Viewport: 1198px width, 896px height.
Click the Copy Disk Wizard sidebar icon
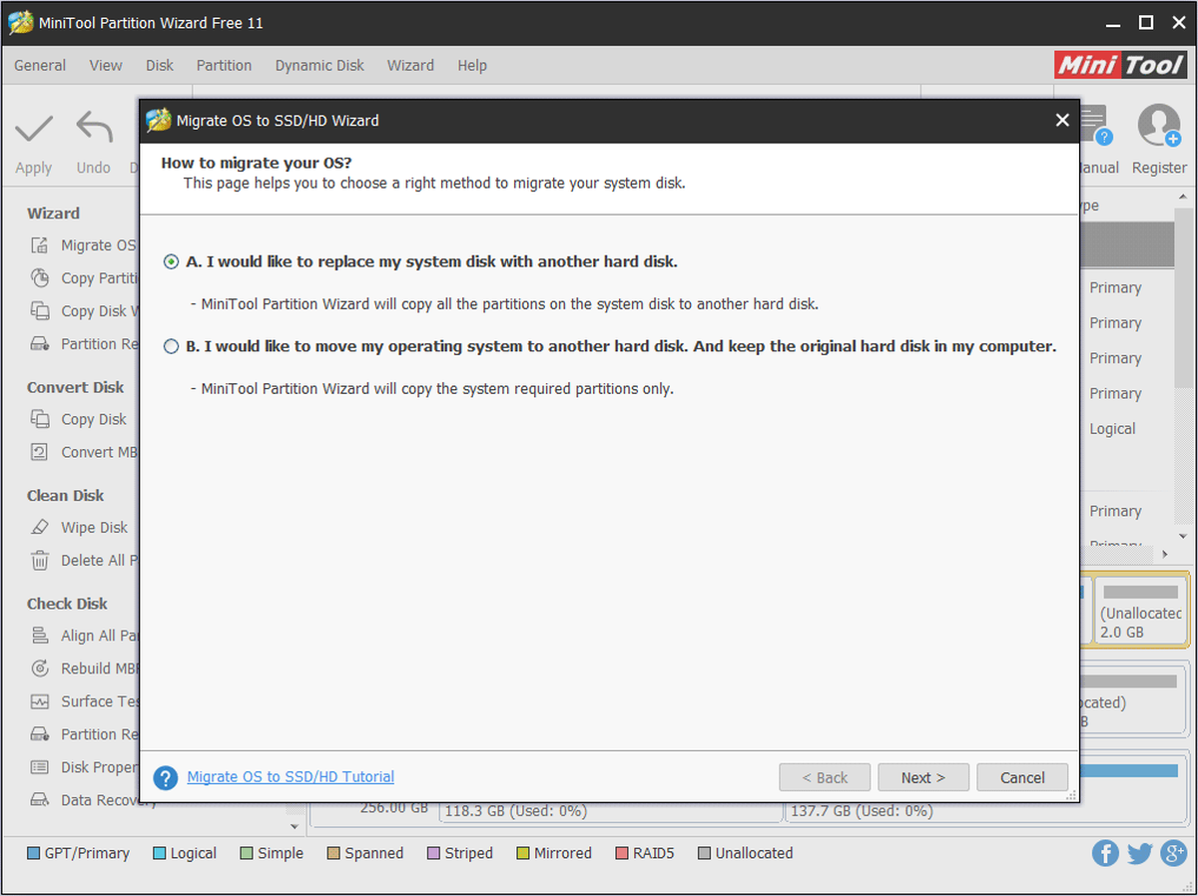pyautogui.click(x=40, y=311)
